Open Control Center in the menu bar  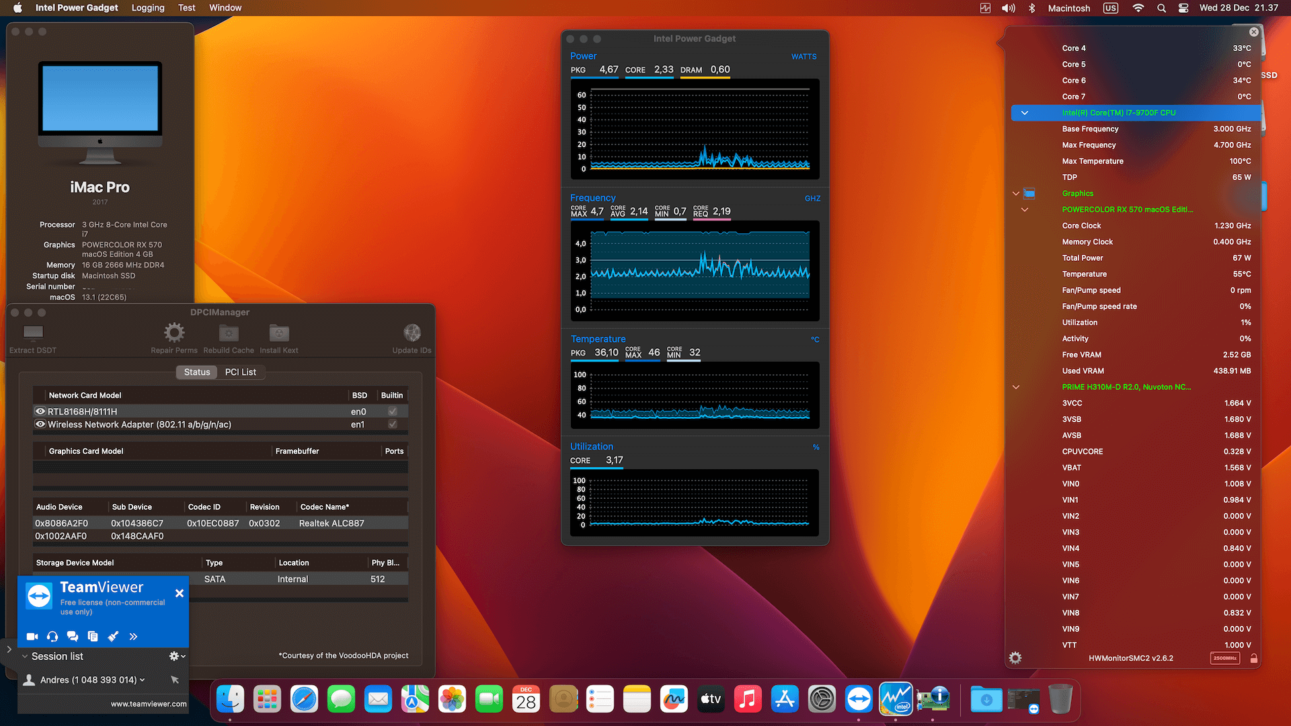[x=1183, y=8]
